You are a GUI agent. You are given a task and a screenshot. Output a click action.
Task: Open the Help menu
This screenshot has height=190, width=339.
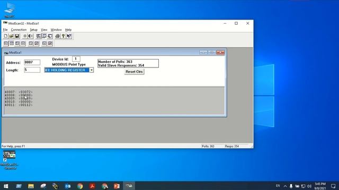(68, 30)
